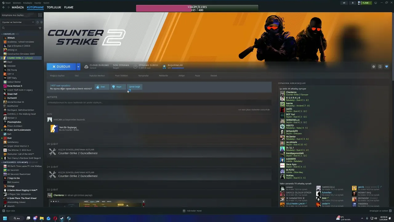Open advanced filter options icon
The height and width of the screenshot is (222, 394).
point(40,28)
